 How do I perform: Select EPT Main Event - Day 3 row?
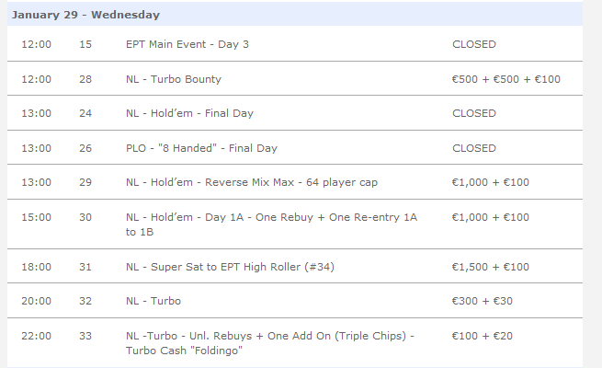click(x=295, y=44)
